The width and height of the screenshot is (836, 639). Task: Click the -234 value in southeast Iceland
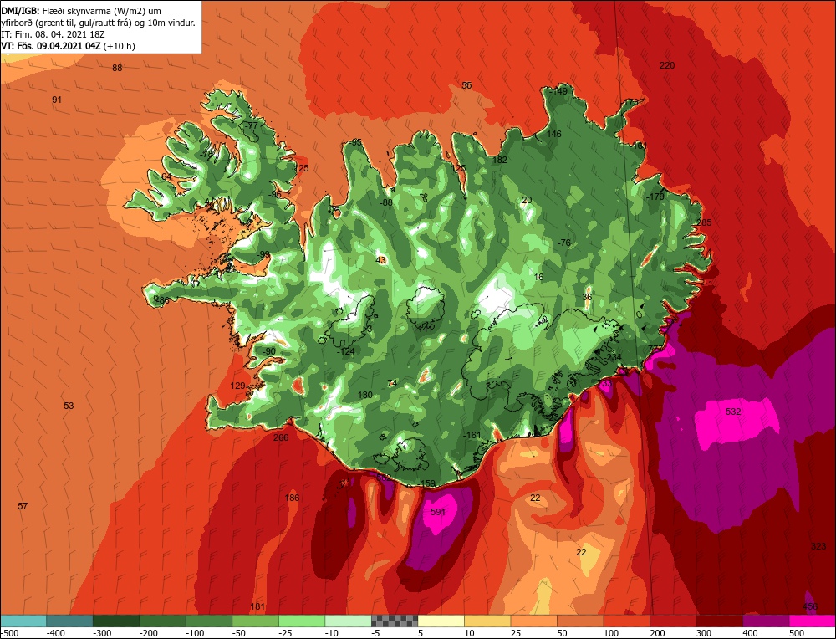point(613,357)
